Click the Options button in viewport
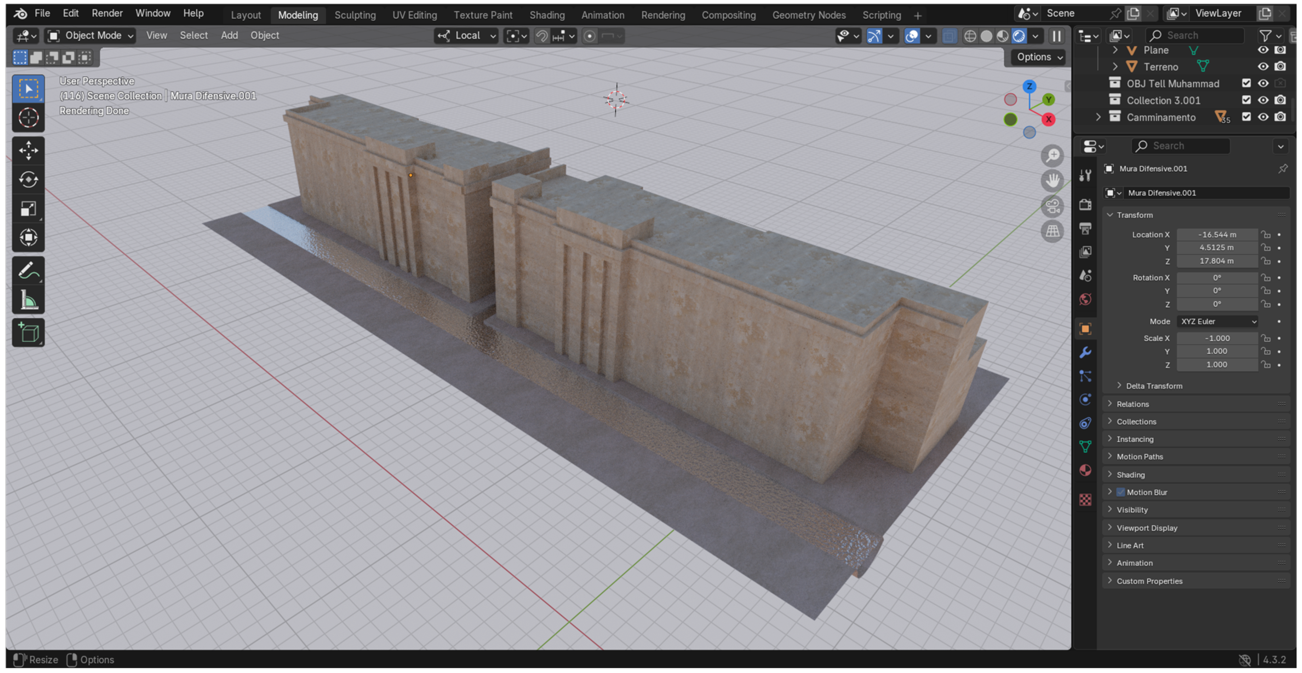 pos(1039,57)
